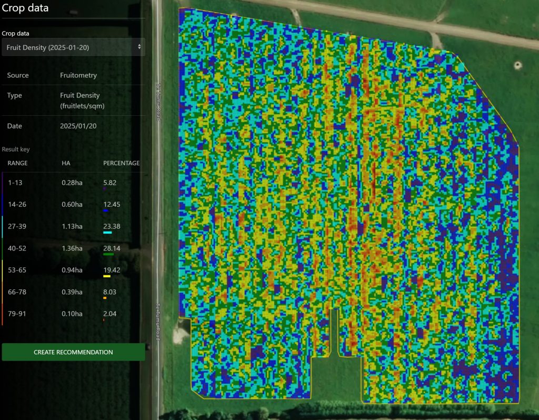The height and width of the screenshot is (420, 539).
Task: Click the PERCENTAGE column header
Action: pyautogui.click(x=121, y=163)
